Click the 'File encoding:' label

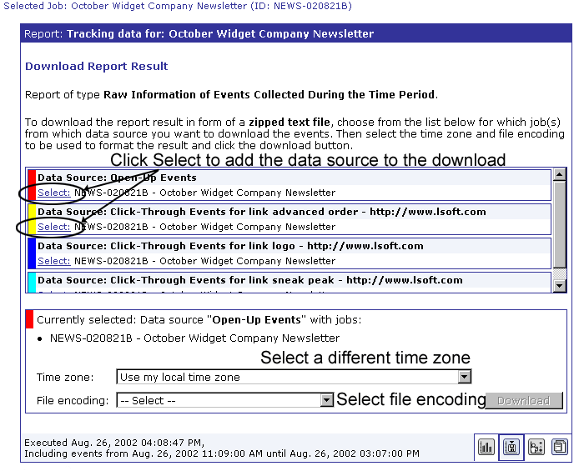click(73, 400)
